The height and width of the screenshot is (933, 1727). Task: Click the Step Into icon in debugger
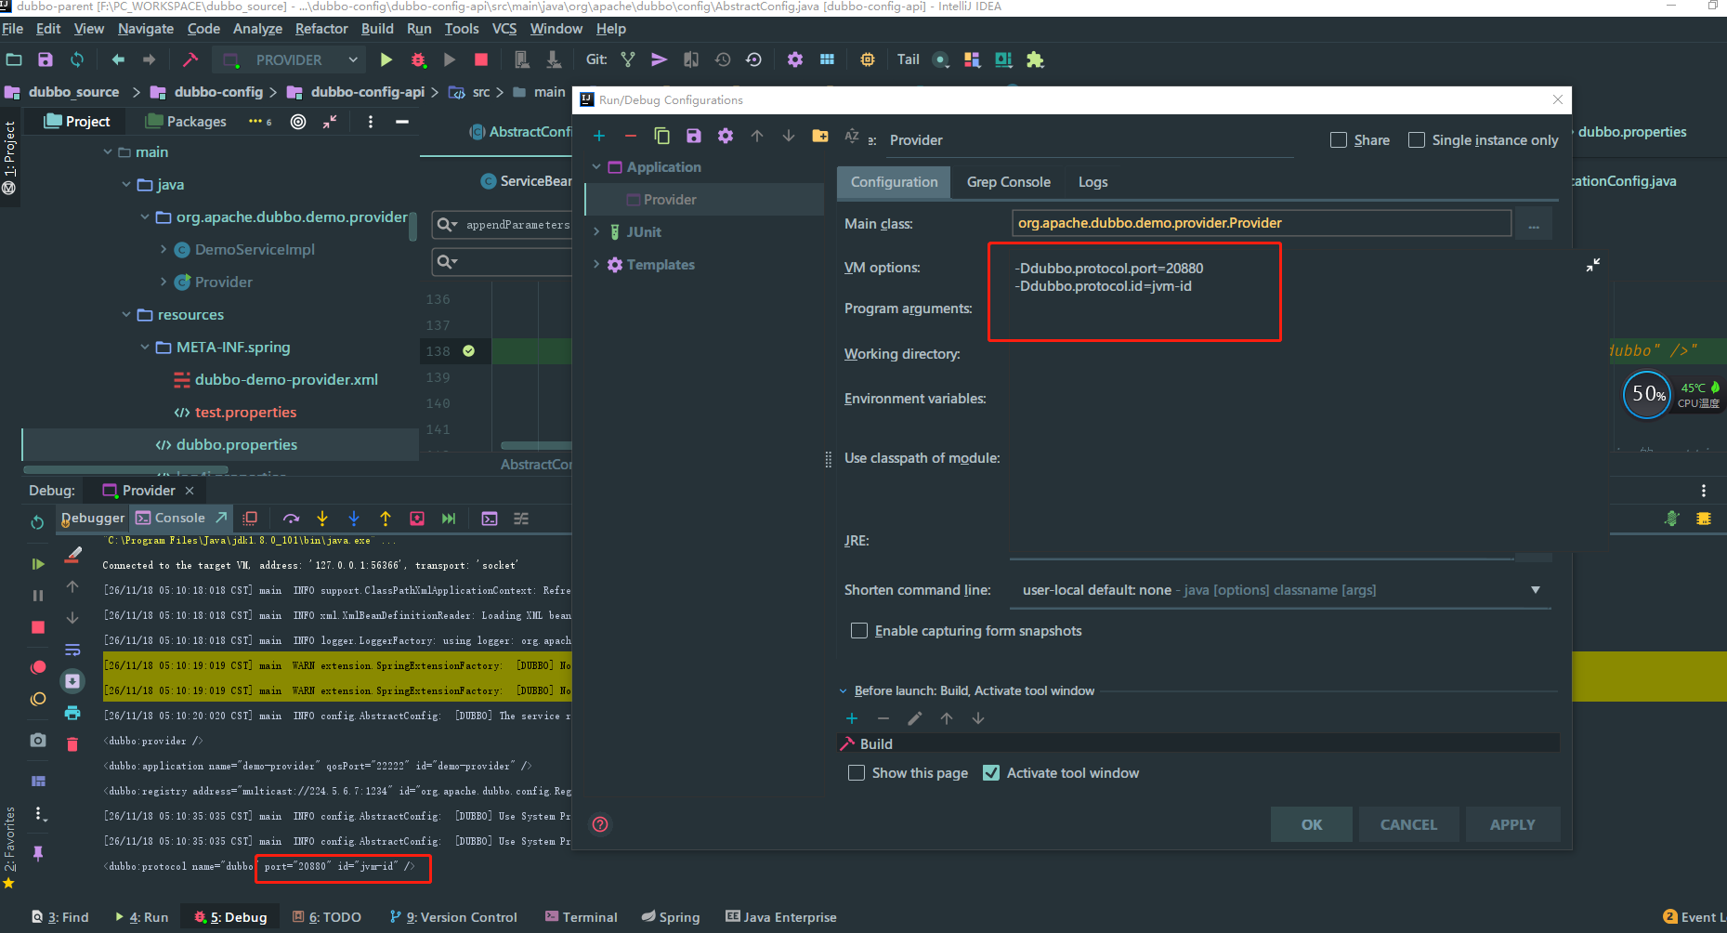pyautogui.click(x=322, y=519)
